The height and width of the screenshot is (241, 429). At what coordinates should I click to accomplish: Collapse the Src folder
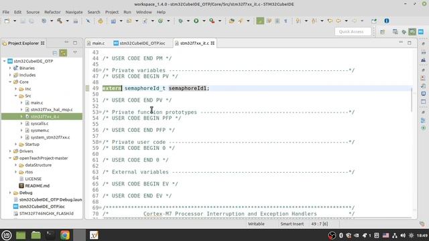click(x=15, y=96)
